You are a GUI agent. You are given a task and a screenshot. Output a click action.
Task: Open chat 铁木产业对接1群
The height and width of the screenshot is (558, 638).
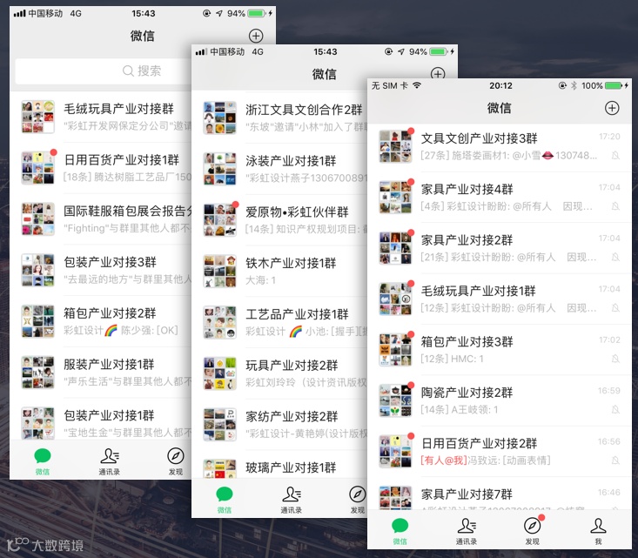[x=279, y=272]
